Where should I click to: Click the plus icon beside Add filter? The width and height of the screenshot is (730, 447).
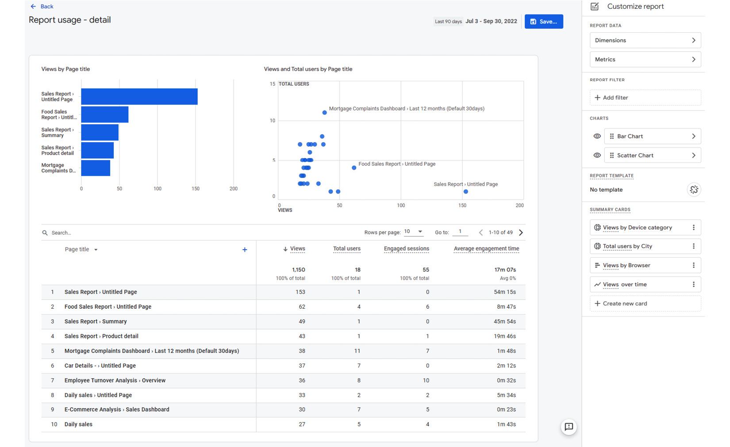click(x=597, y=98)
